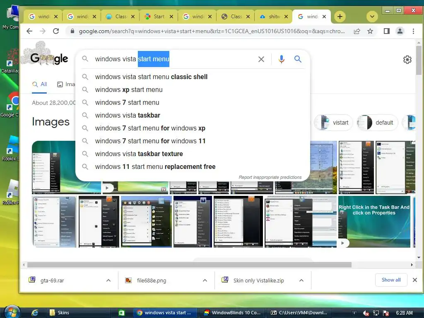This screenshot has height=318, width=424.
Task: Open DataWag desktop shortcut
Action: coord(11,61)
